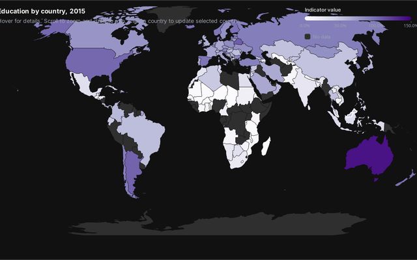Viewport: 417px width, 260px height.
Task: Select gray Afghanistan on the map
Action: coord(288,69)
